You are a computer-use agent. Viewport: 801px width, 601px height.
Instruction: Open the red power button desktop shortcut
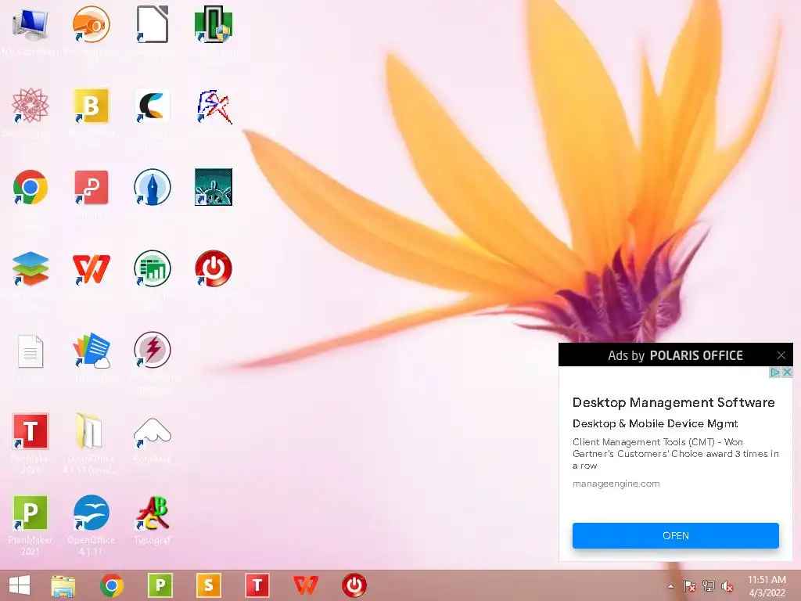[x=214, y=268]
